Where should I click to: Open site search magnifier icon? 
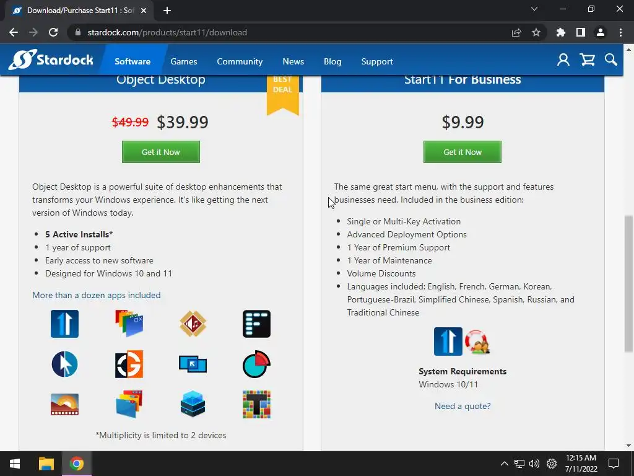click(611, 60)
